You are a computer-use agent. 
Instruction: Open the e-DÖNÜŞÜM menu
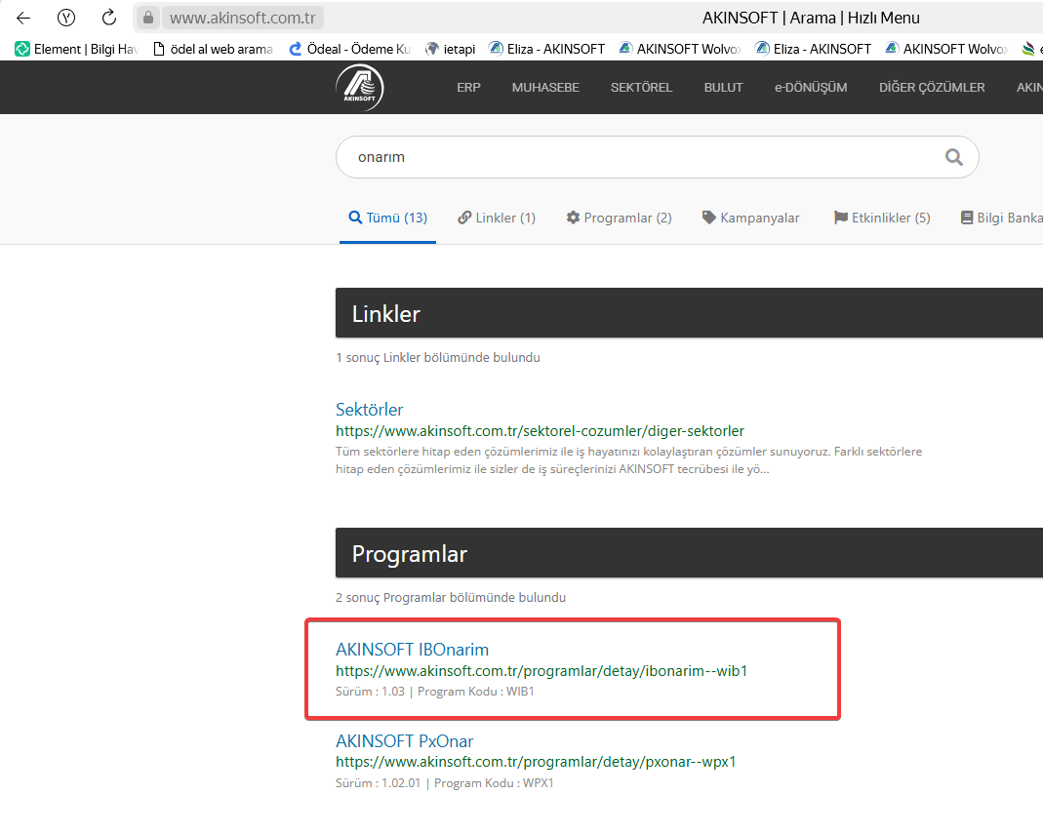811,88
